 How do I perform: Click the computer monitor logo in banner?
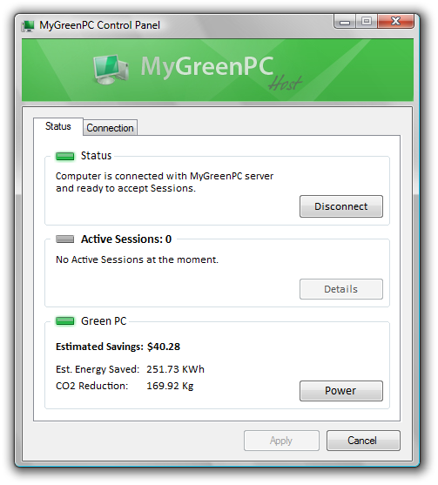pyautogui.click(x=111, y=70)
